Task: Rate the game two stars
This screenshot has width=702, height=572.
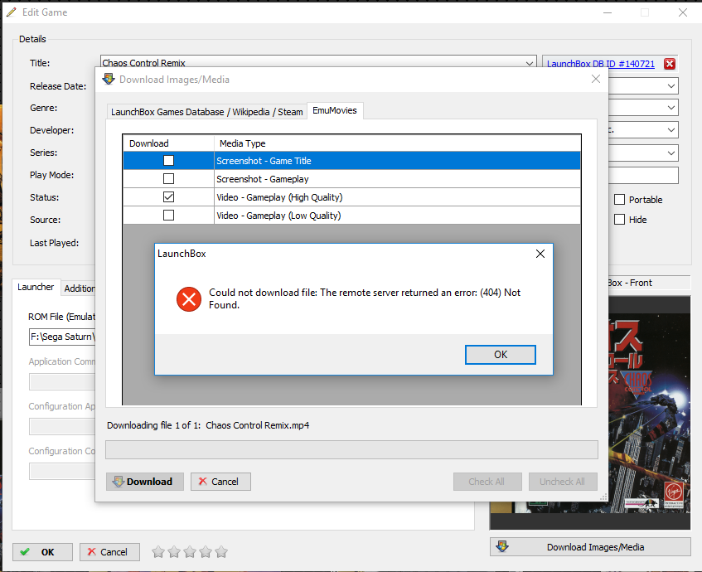Action: [174, 552]
